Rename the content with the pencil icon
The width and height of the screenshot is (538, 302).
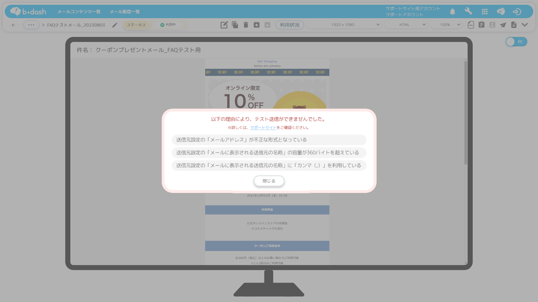tap(115, 25)
